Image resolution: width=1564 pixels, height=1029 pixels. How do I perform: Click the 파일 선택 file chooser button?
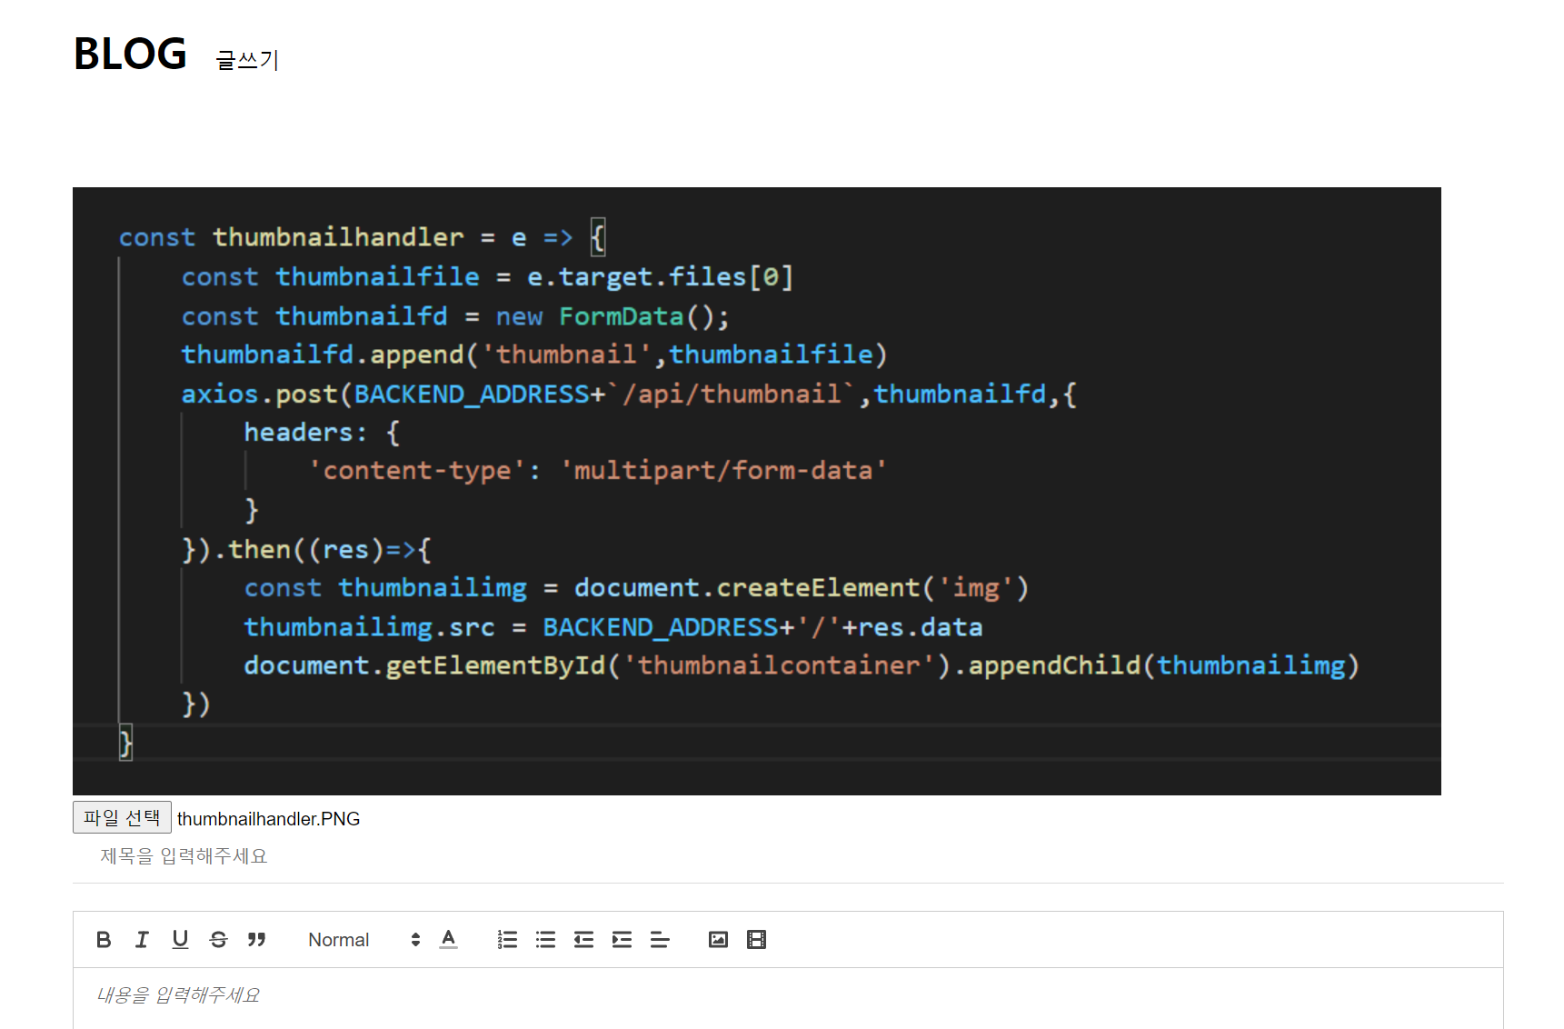pyautogui.click(x=122, y=818)
